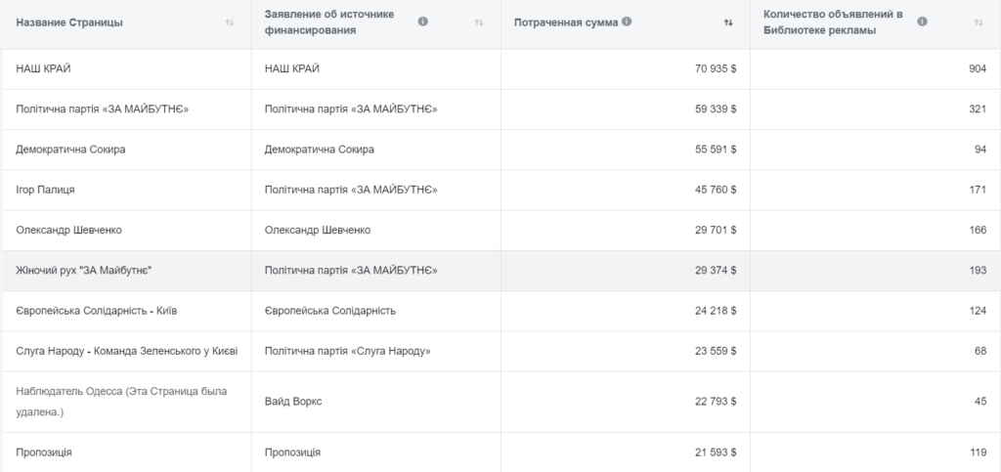The width and height of the screenshot is (1001, 472).
Task: Open Європейська Солідарність - Київ page
Action: click(x=97, y=311)
